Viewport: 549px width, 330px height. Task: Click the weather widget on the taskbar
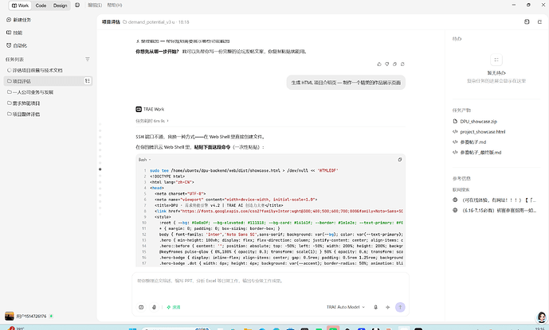[x=16, y=328]
